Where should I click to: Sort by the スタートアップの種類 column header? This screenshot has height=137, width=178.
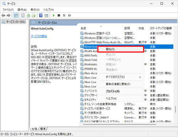[161, 28]
